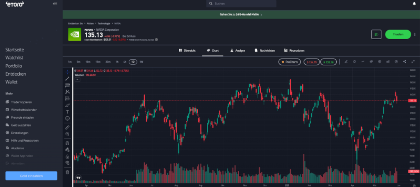Select the 30m timeframe
The height and width of the screenshot is (187, 420).
[x=108, y=62]
